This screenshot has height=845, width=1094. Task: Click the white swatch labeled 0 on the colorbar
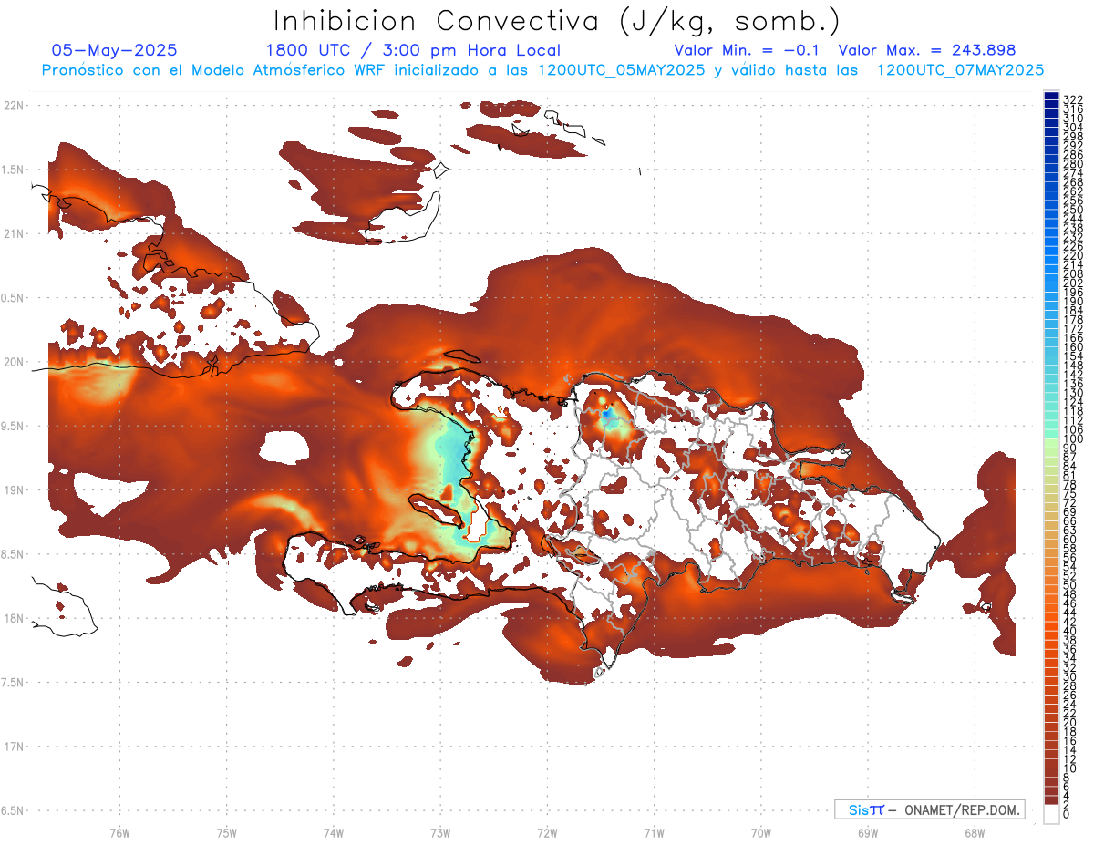click(x=1051, y=814)
